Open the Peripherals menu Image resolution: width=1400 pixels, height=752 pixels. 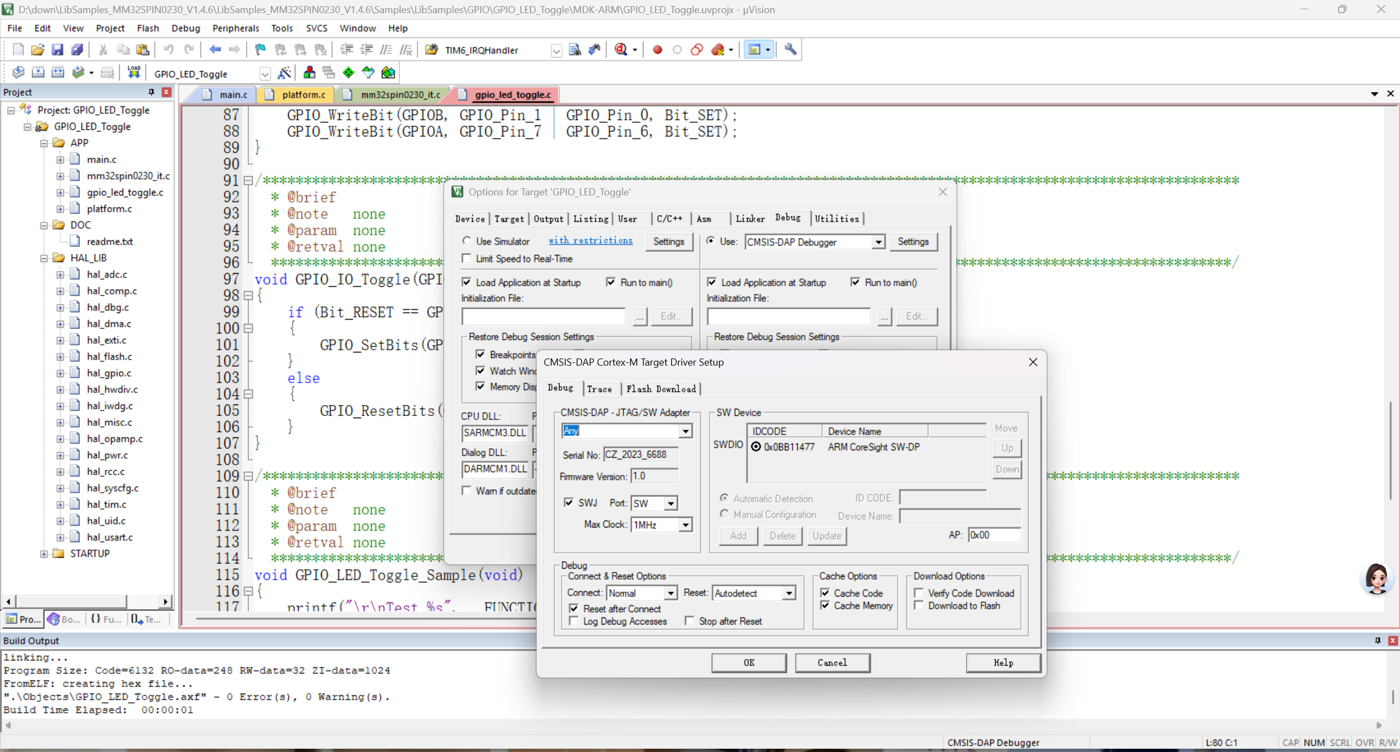235,28
